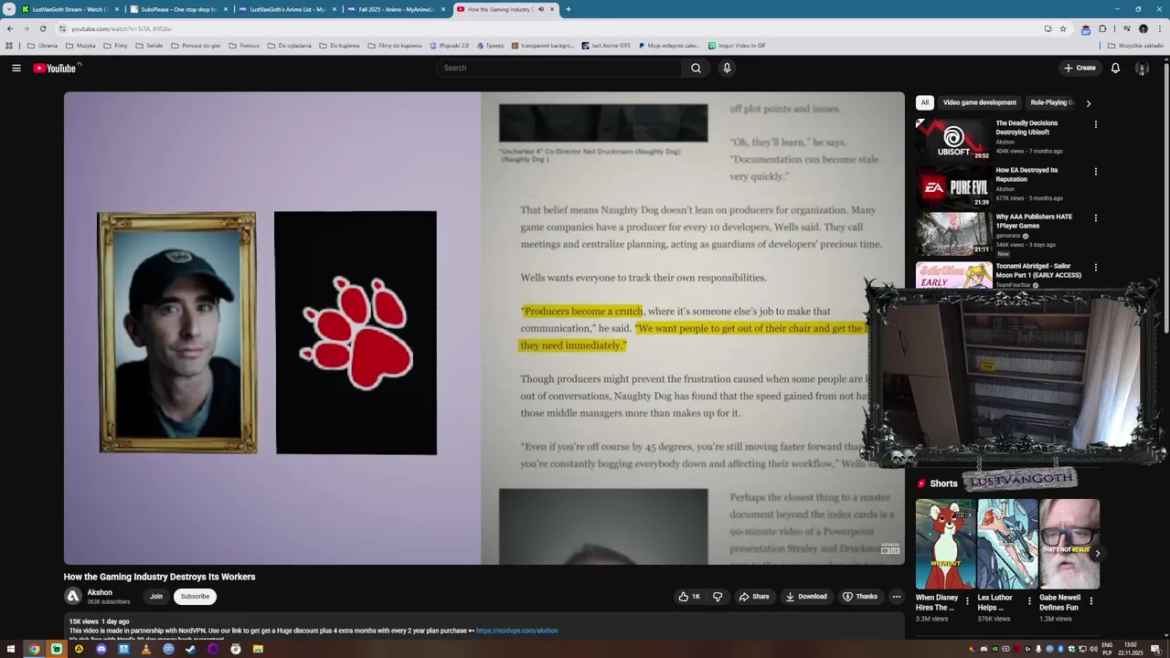This screenshot has width=1170, height=658.
Task: Open more actions (three dots) under the video
Action: click(897, 597)
